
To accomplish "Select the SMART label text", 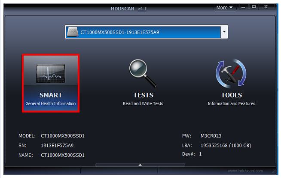I will pyautogui.click(x=51, y=95).
